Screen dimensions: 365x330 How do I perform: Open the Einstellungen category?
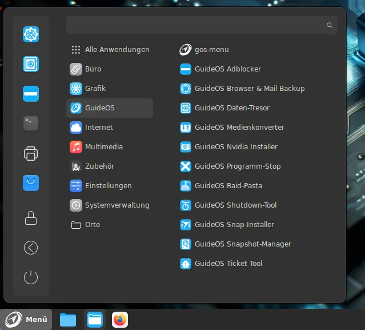pos(108,186)
